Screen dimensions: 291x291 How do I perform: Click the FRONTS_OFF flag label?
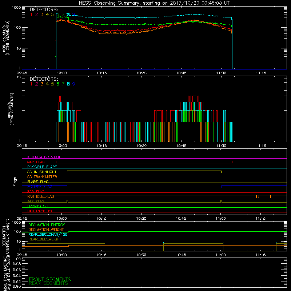click(x=39, y=206)
